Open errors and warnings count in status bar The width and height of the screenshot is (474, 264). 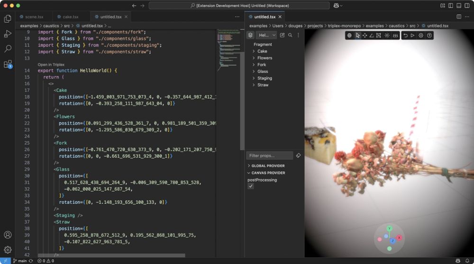tap(46, 261)
